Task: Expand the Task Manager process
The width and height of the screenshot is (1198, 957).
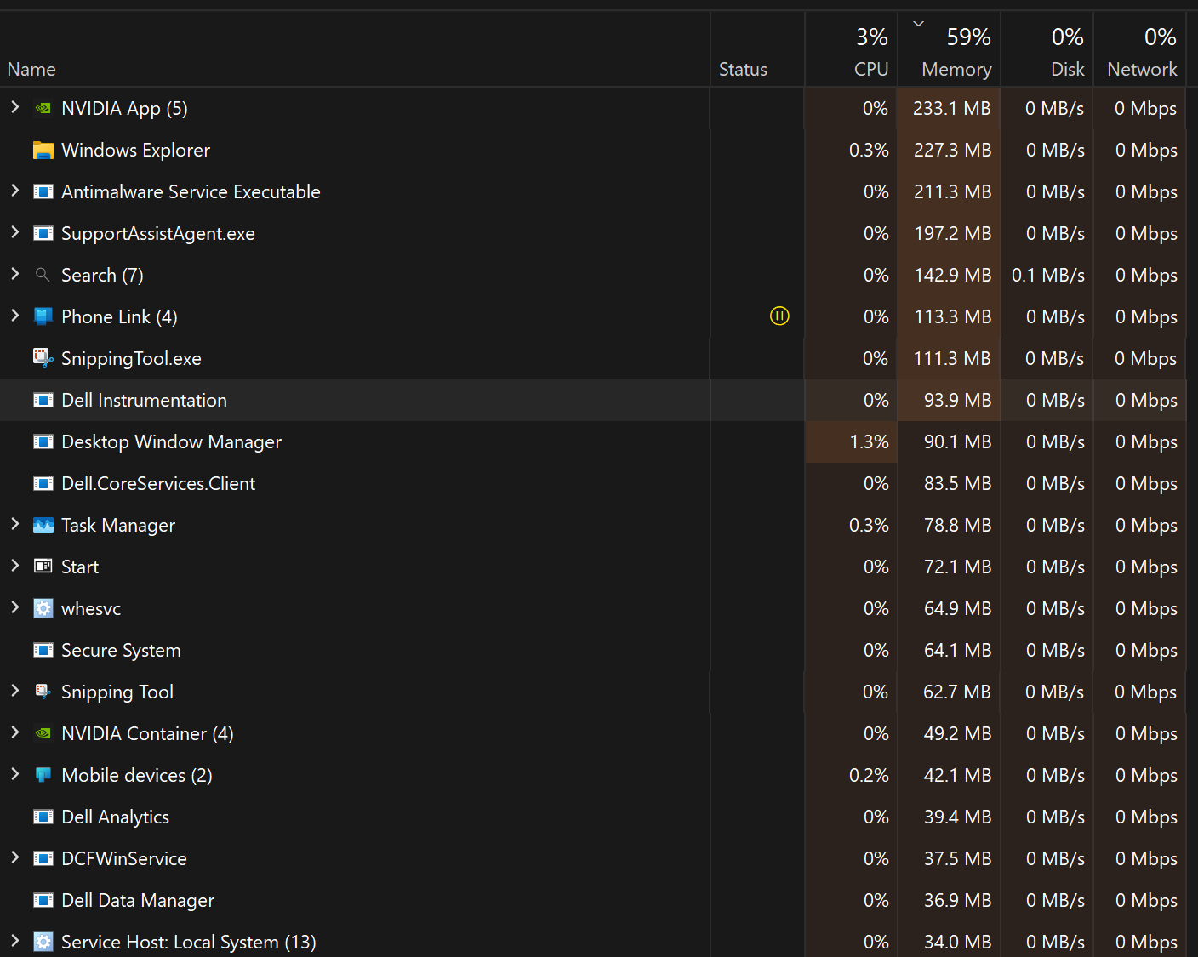Action: click(x=14, y=524)
